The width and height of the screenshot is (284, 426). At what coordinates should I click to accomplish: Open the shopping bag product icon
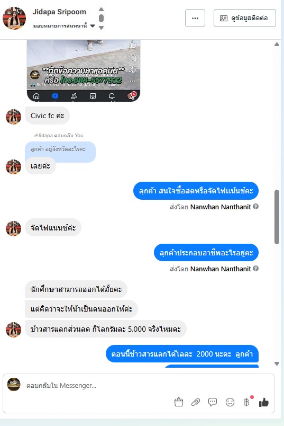178,402
